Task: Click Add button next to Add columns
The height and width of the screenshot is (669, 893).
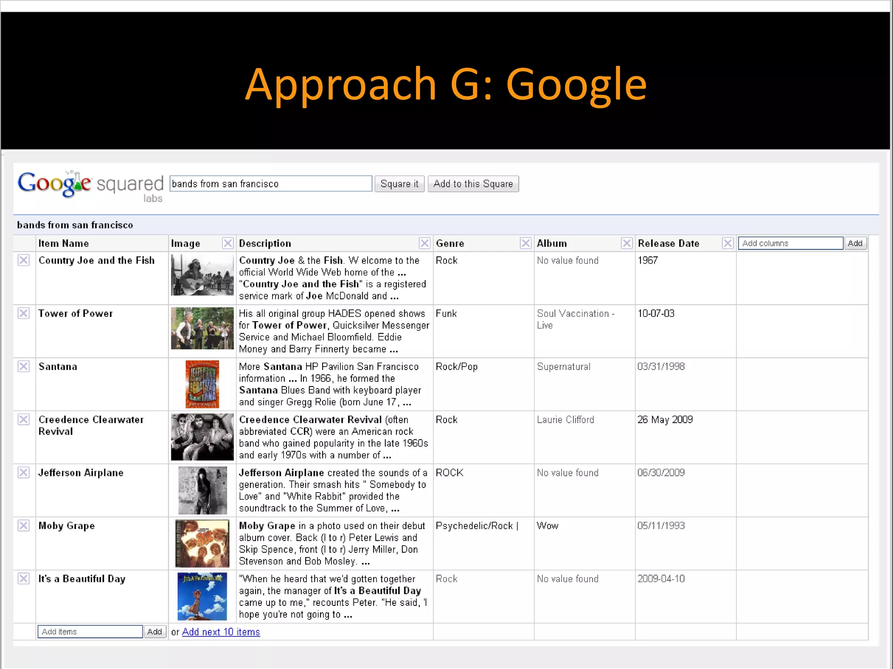Action: tap(855, 243)
